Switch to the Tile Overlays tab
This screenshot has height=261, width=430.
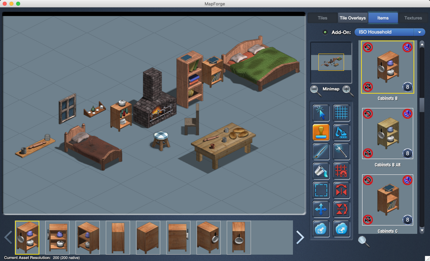click(352, 18)
